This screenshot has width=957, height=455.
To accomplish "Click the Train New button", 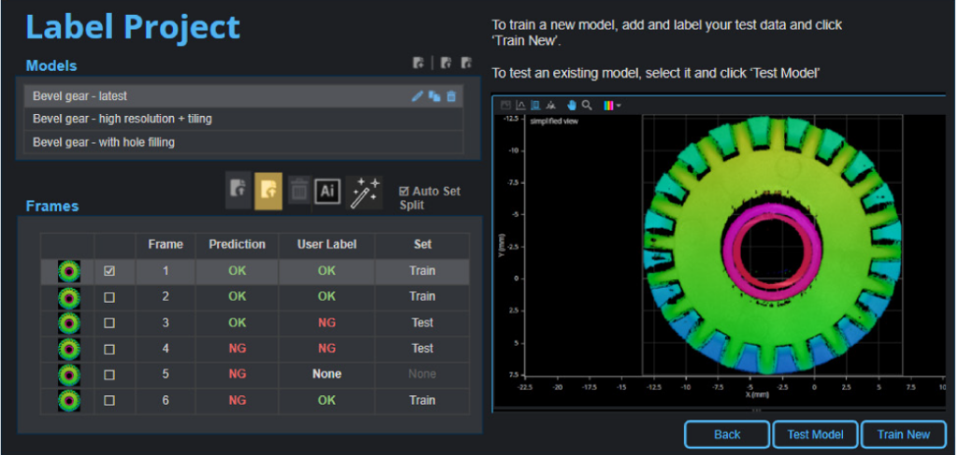I will [x=904, y=434].
